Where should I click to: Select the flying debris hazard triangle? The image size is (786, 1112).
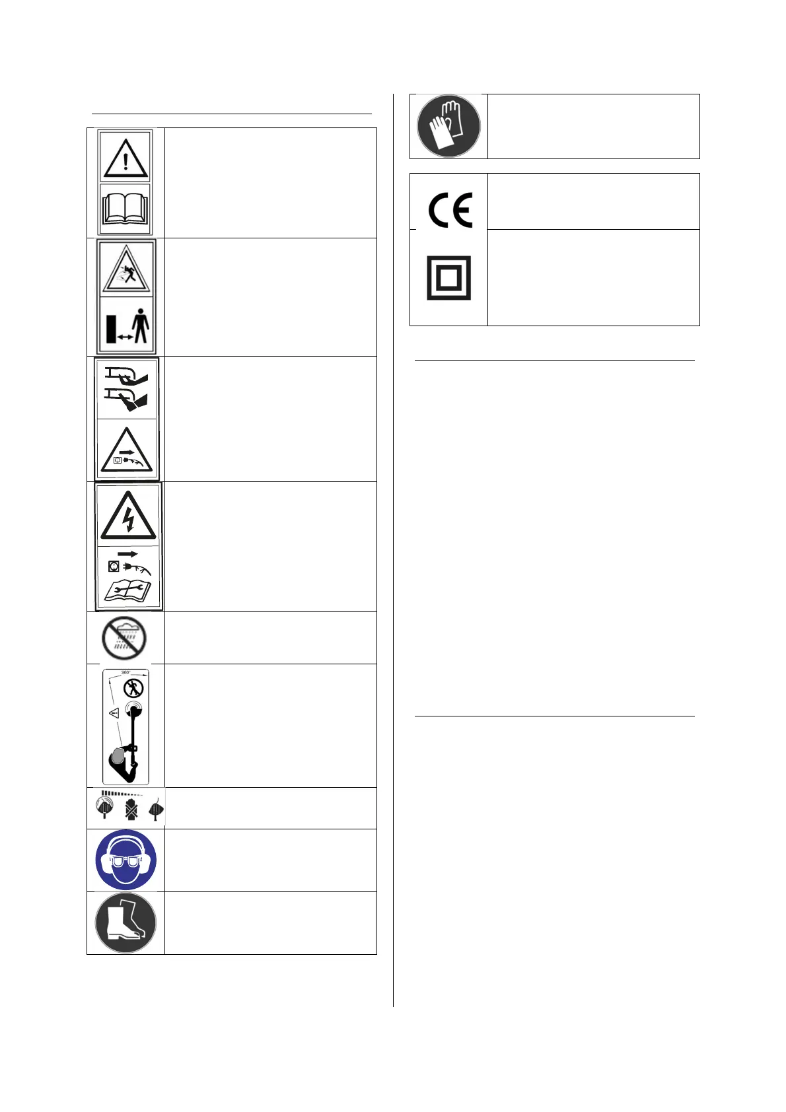[x=126, y=269]
